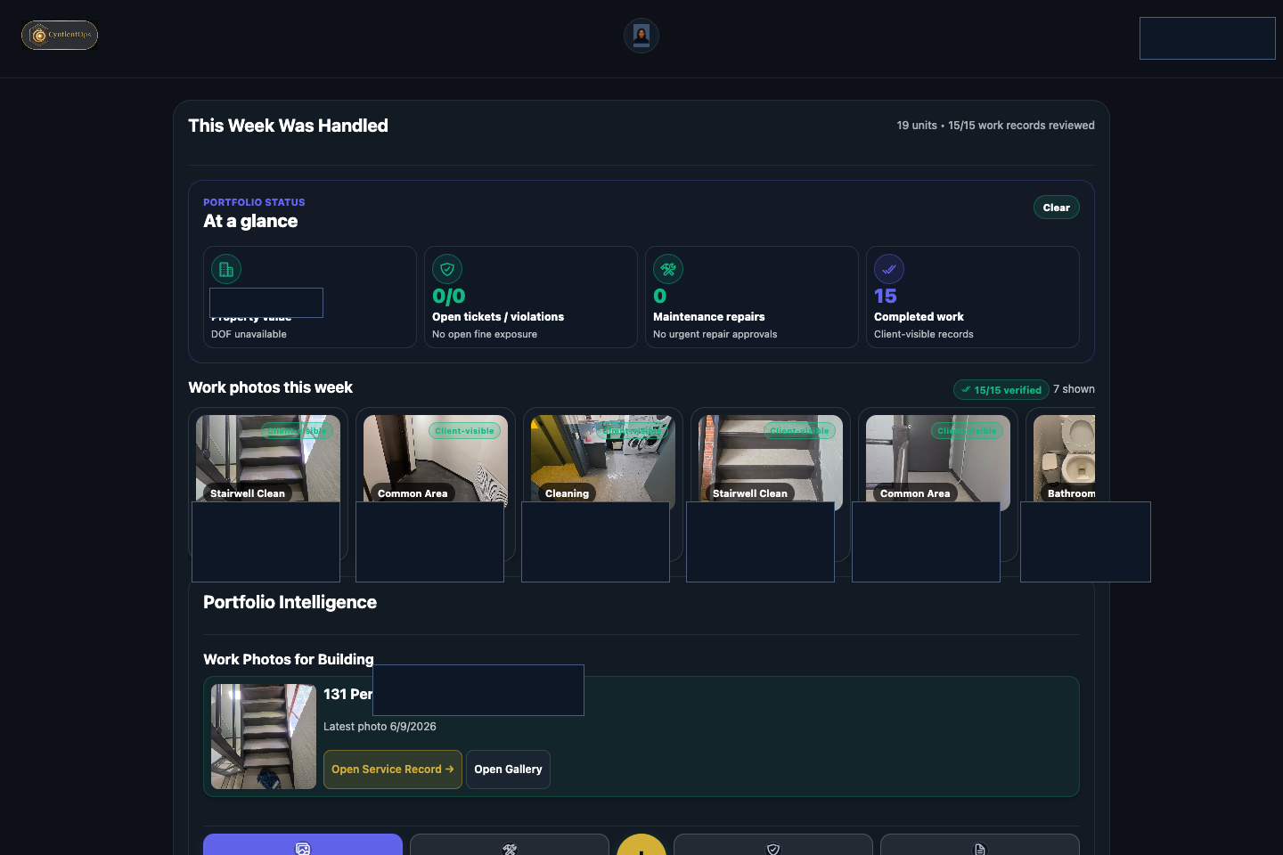Open the shield tab in bottom bar
1283x855 pixels.
[x=773, y=845]
